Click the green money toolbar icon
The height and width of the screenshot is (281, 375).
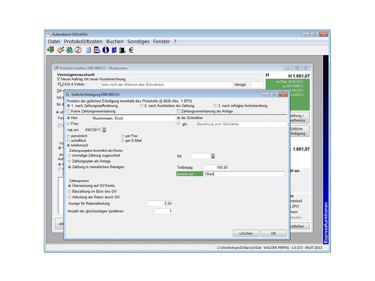click(x=69, y=50)
